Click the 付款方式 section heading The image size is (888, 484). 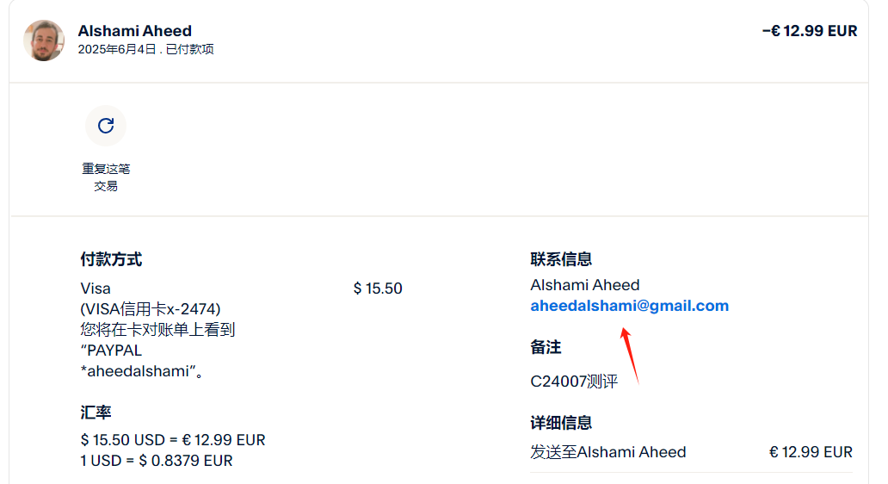(x=111, y=259)
